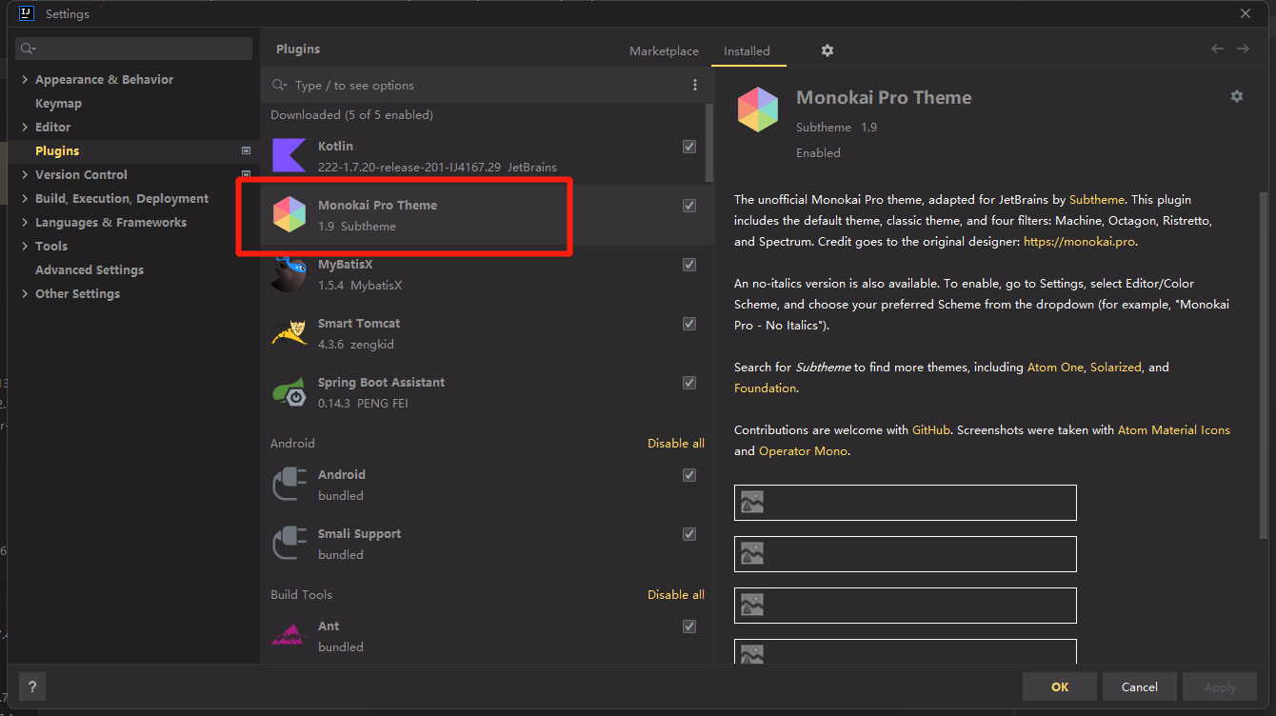Uncheck the Smali Support plugin
The image size is (1276, 716).
pyautogui.click(x=689, y=534)
